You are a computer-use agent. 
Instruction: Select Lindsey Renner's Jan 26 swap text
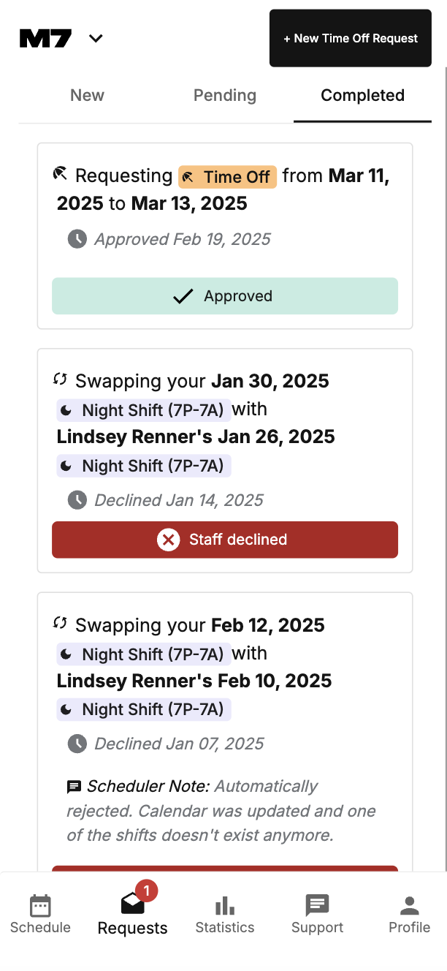point(194,436)
